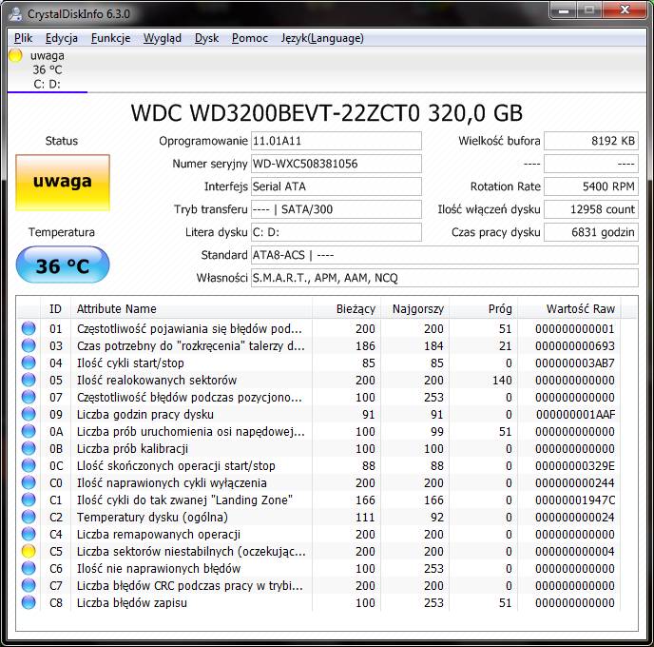
Task: Click the Attribute Name column header
Action: point(191,309)
